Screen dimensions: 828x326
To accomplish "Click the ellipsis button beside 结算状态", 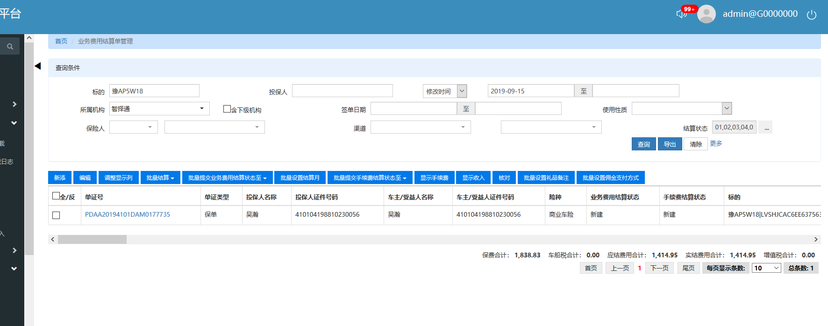I will click(766, 128).
